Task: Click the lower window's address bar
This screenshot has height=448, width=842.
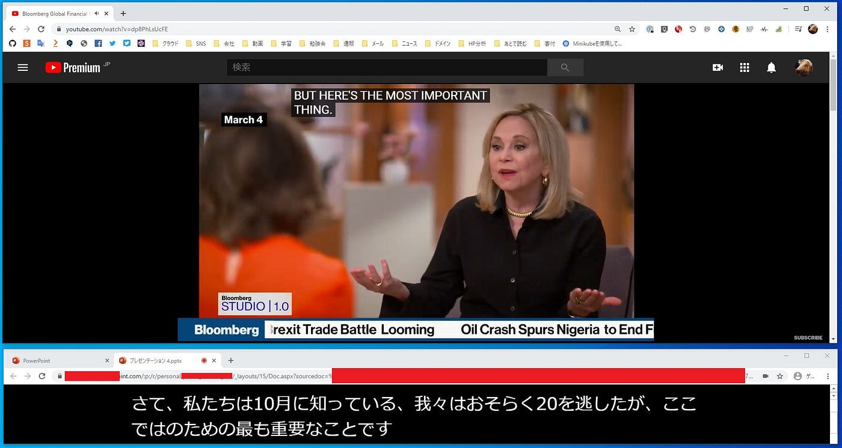Action: 421,376
